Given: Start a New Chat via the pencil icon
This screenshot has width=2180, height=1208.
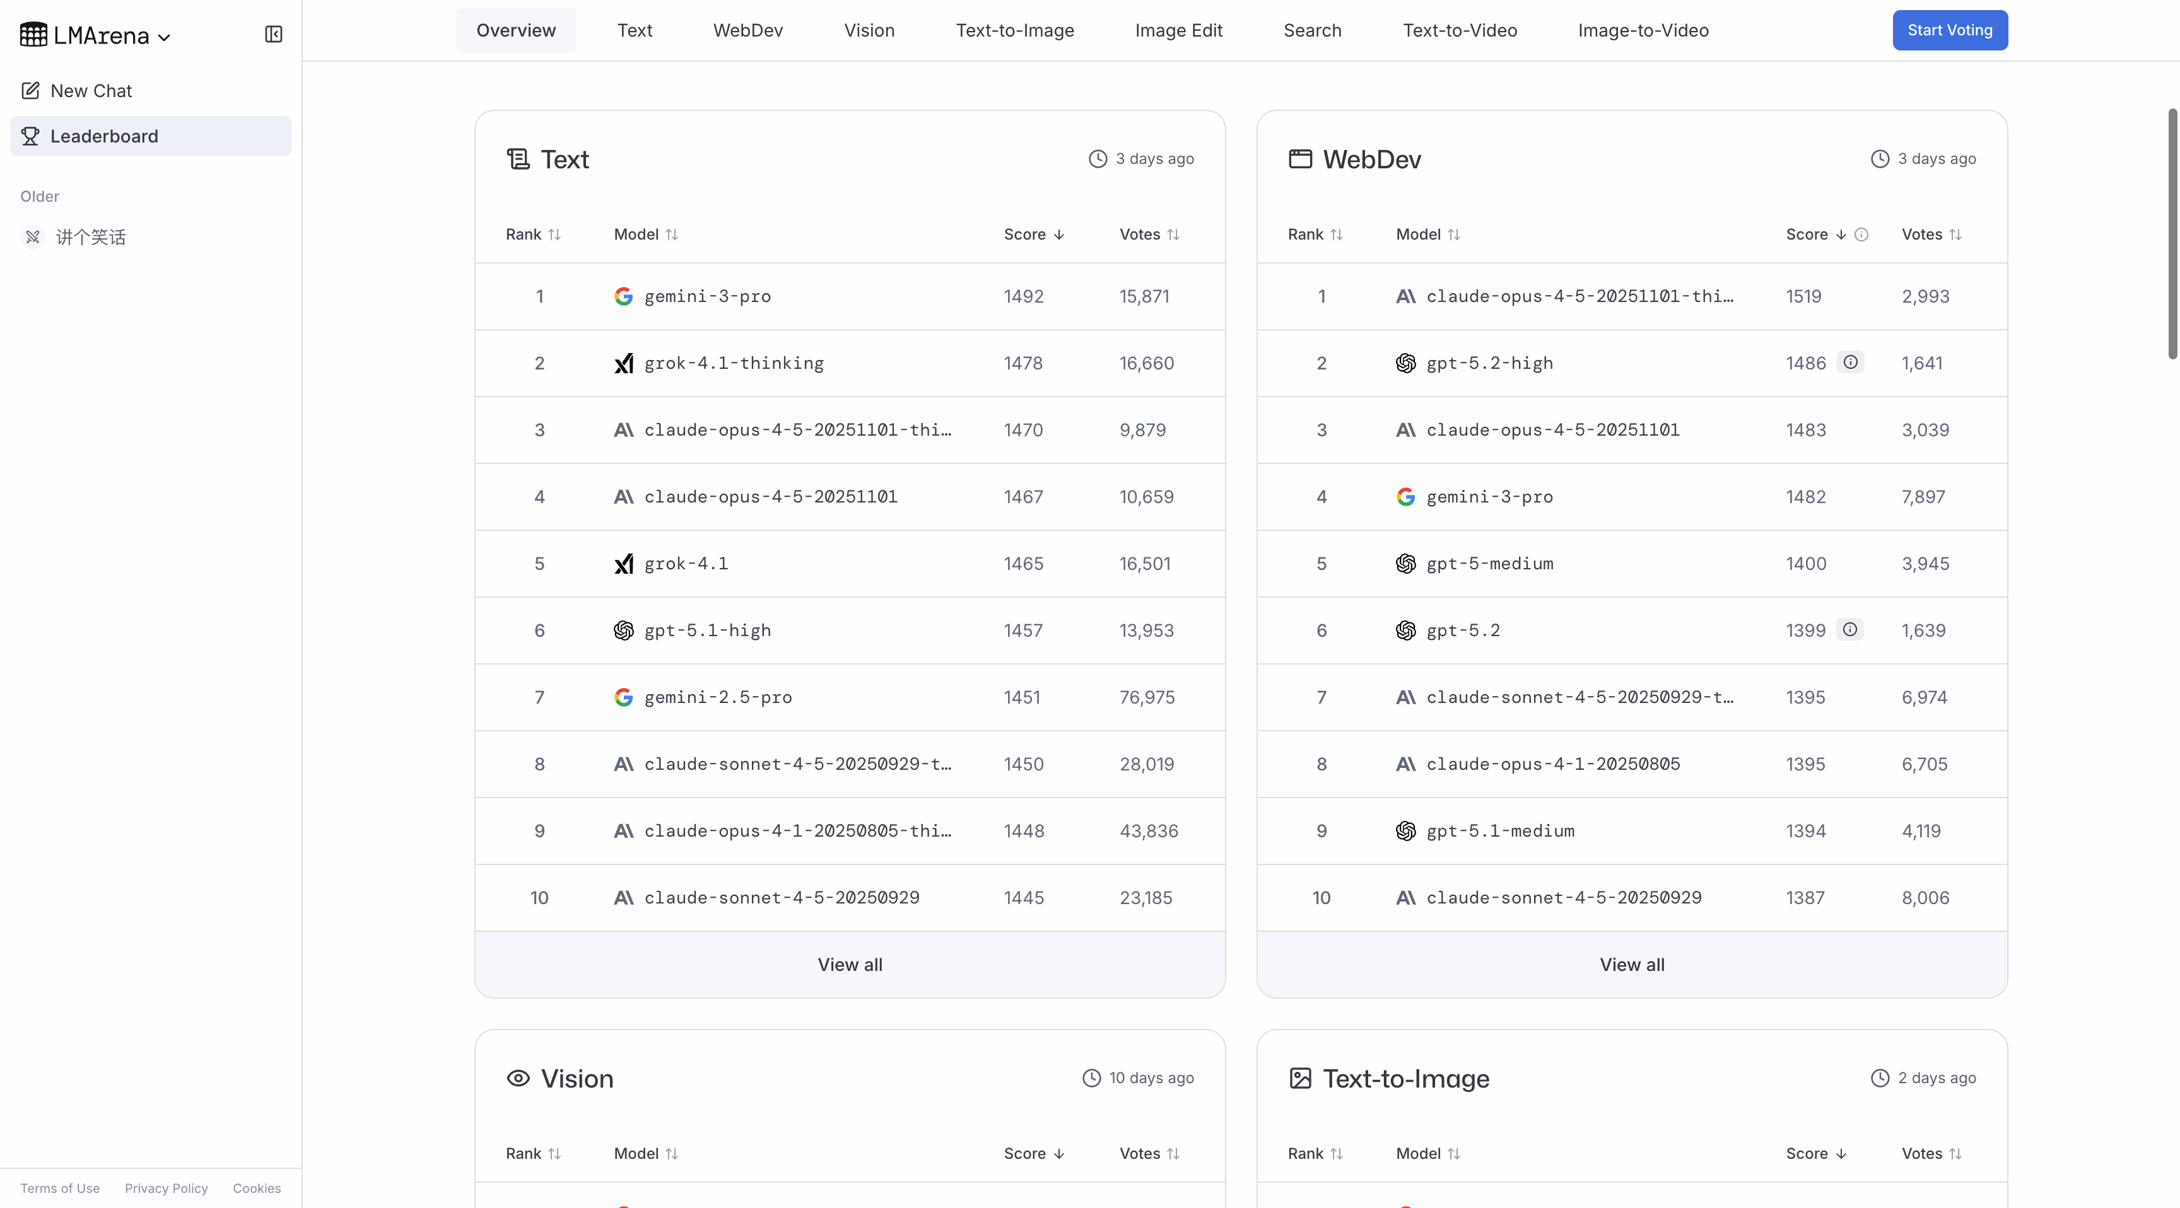Looking at the screenshot, I should 32,90.
